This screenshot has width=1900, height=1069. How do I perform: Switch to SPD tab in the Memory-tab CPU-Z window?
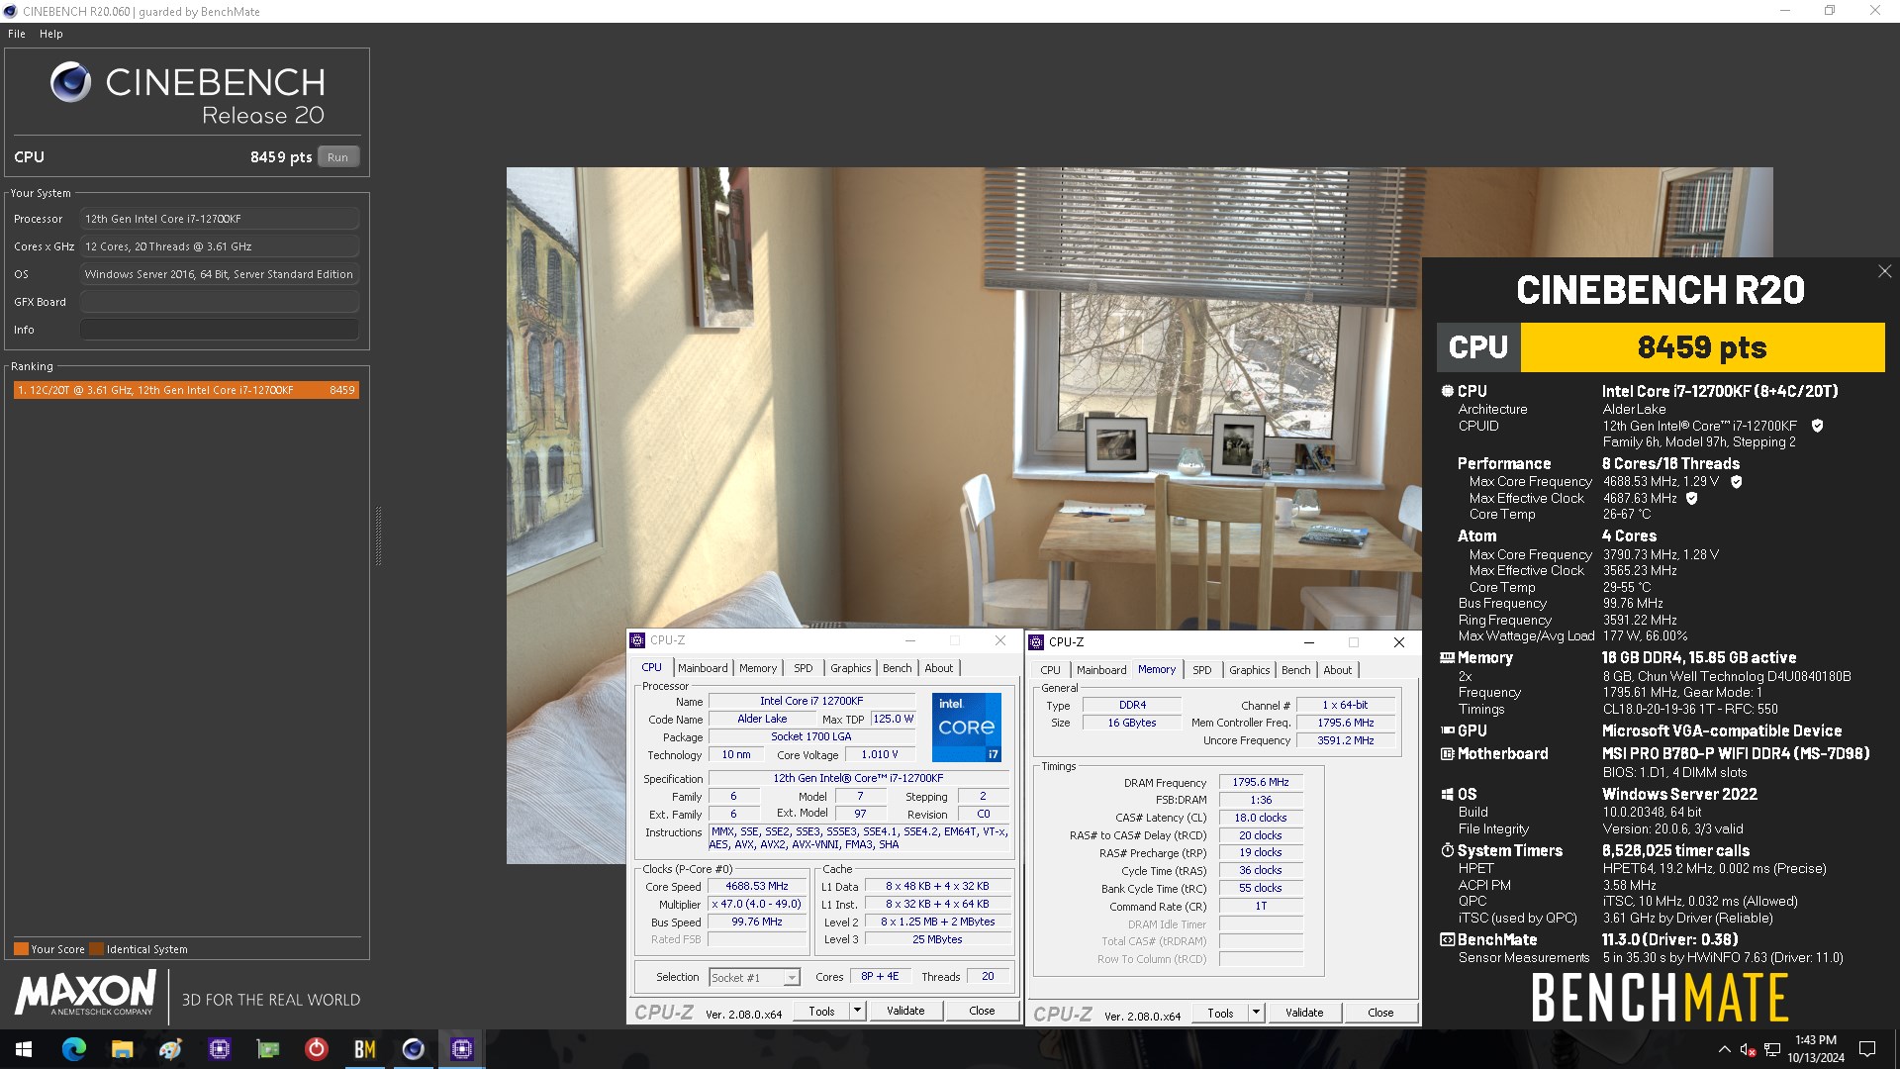(x=1201, y=670)
